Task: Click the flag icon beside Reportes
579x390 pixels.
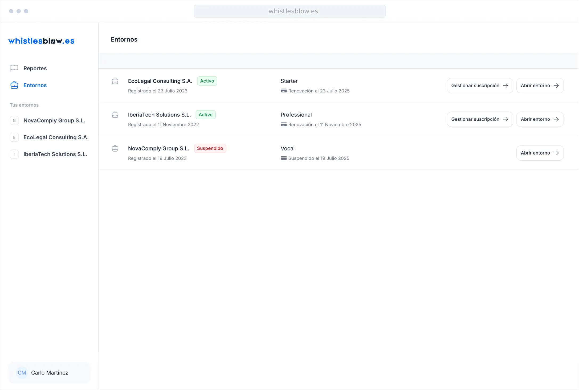Action: [x=14, y=68]
